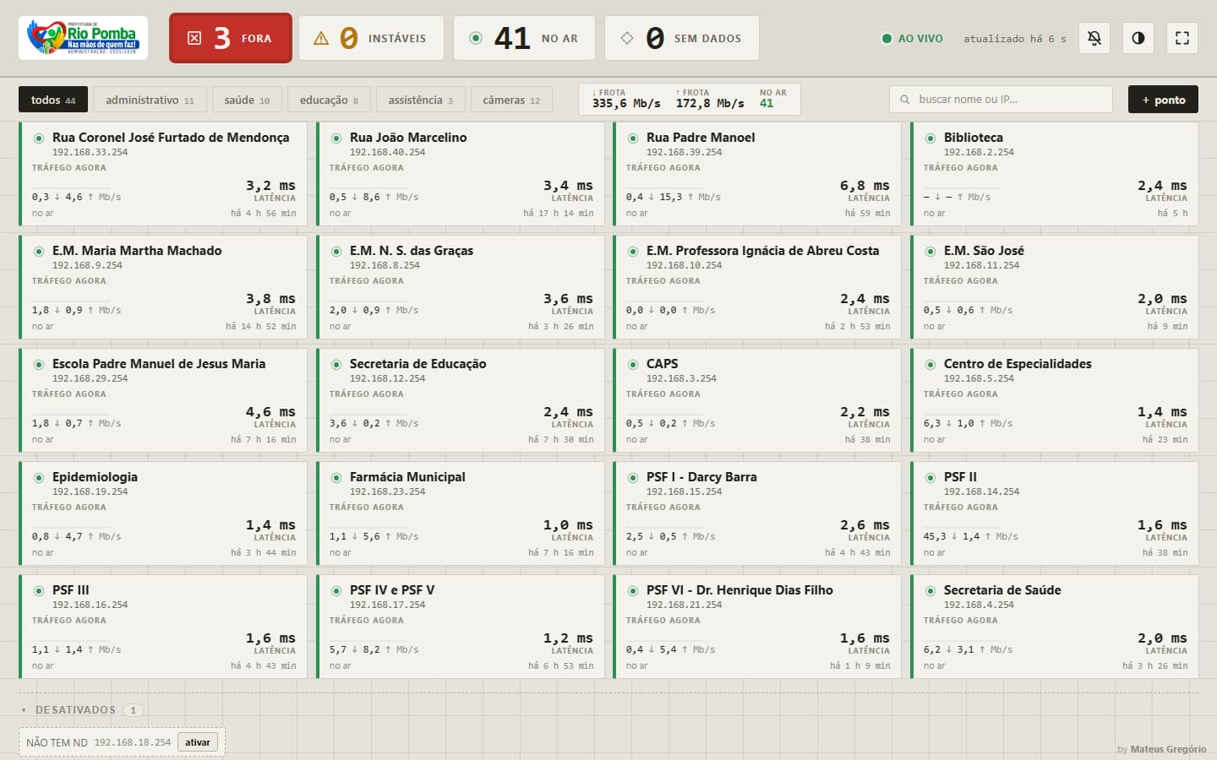Click status icon of PSF II card

click(x=930, y=478)
